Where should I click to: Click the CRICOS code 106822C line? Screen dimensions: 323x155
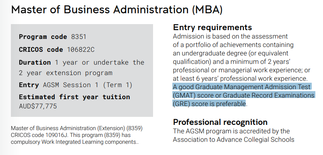(57, 49)
